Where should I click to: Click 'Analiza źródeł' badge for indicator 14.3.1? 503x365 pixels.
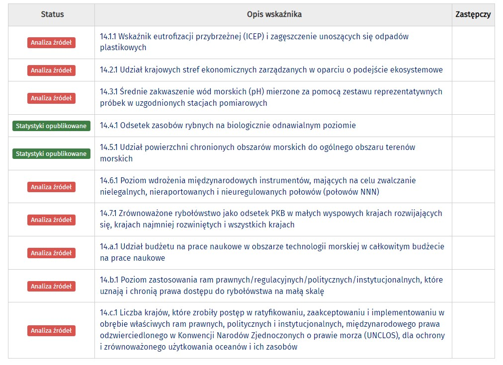pyautogui.click(x=51, y=98)
